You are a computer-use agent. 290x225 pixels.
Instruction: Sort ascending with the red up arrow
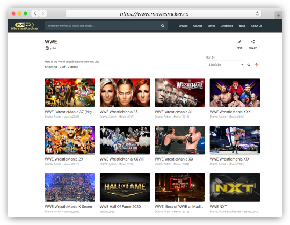coord(256,65)
